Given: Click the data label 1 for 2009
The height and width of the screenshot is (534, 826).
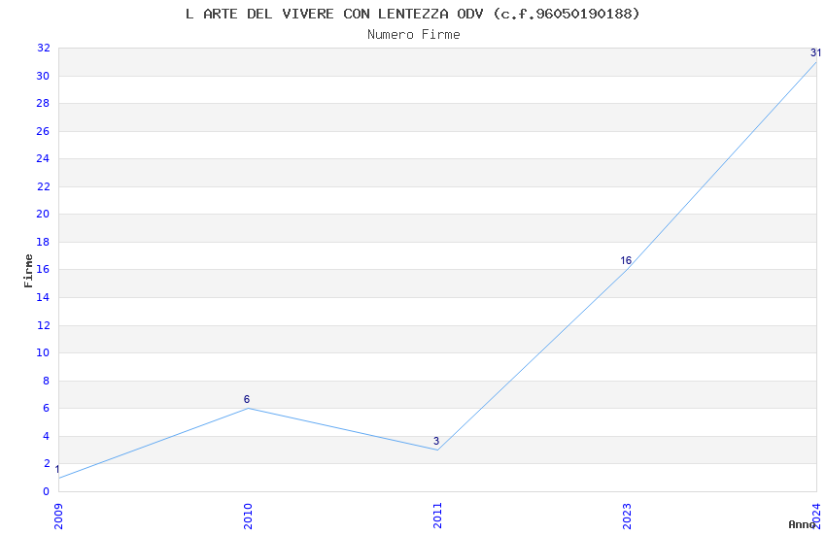Looking at the screenshot, I should [57, 469].
